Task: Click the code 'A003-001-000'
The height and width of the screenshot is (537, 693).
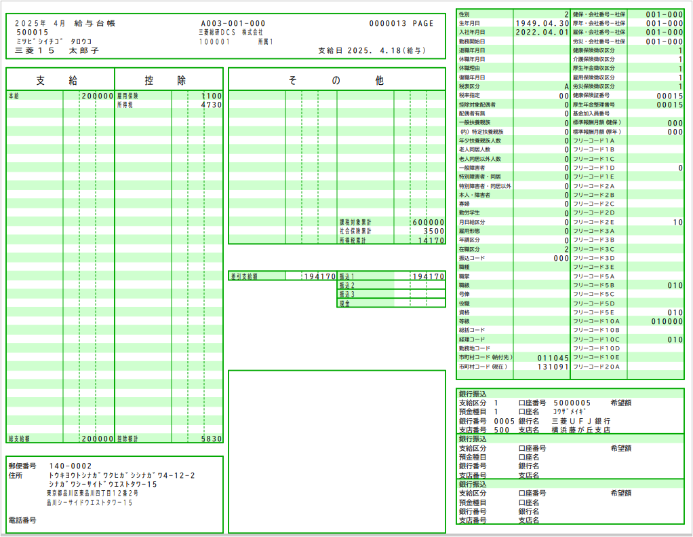Action: tap(233, 24)
